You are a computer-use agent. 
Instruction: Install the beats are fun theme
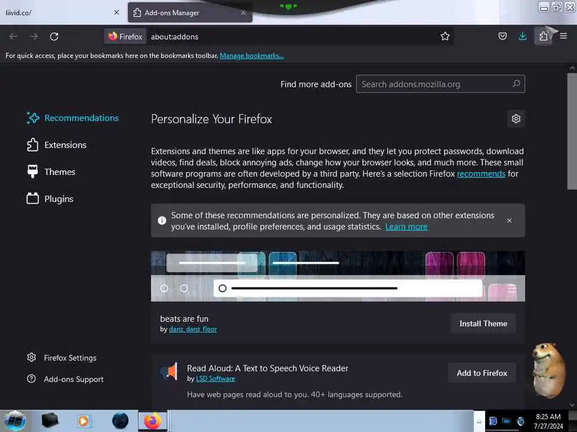coord(483,323)
